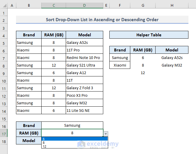The height and width of the screenshot is (154, 196).
Task: Select Galaxy A52s in helper table
Action: (172, 58)
